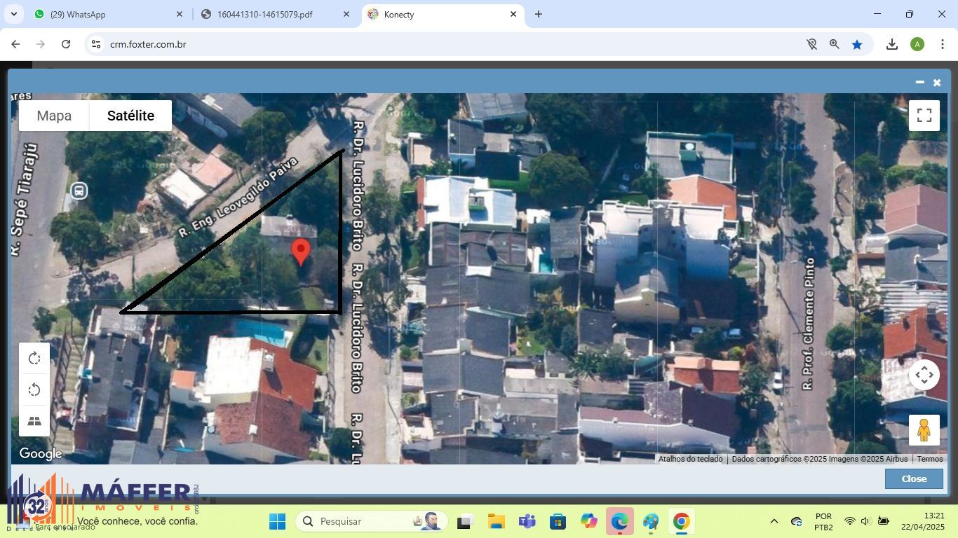Open the Google logo link on map
958x538 pixels.
41,454
